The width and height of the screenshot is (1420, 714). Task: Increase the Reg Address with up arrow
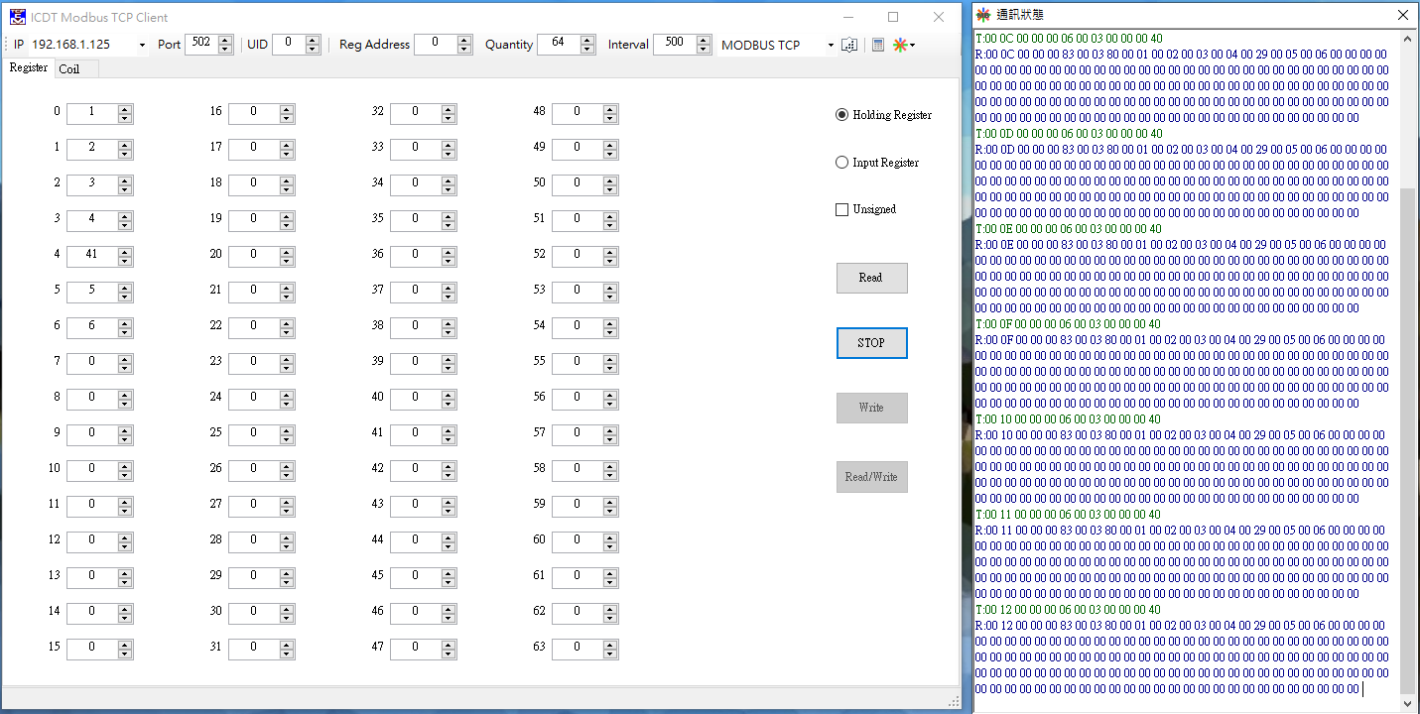click(x=464, y=41)
